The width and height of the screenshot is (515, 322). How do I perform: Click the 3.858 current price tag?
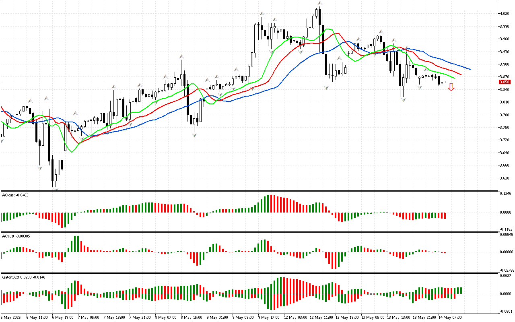coord(504,82)
